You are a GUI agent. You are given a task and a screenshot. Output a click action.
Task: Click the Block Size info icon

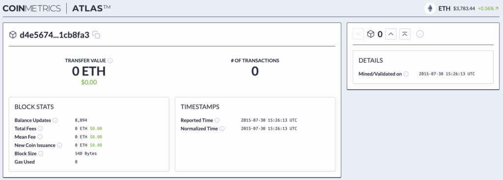(x=41, y=154)
